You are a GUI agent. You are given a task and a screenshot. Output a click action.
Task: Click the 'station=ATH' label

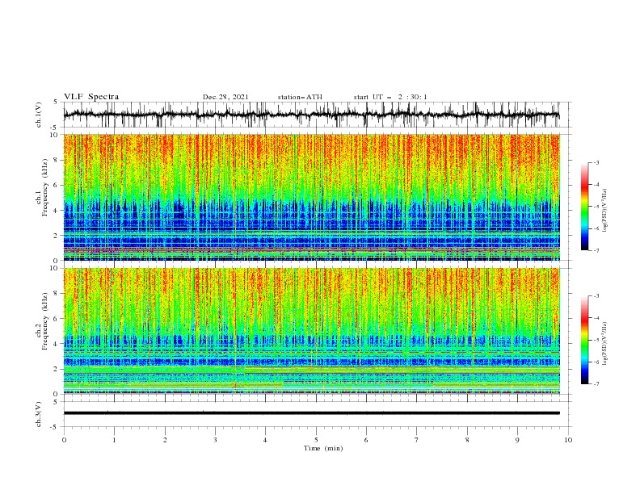coord(300,97)
